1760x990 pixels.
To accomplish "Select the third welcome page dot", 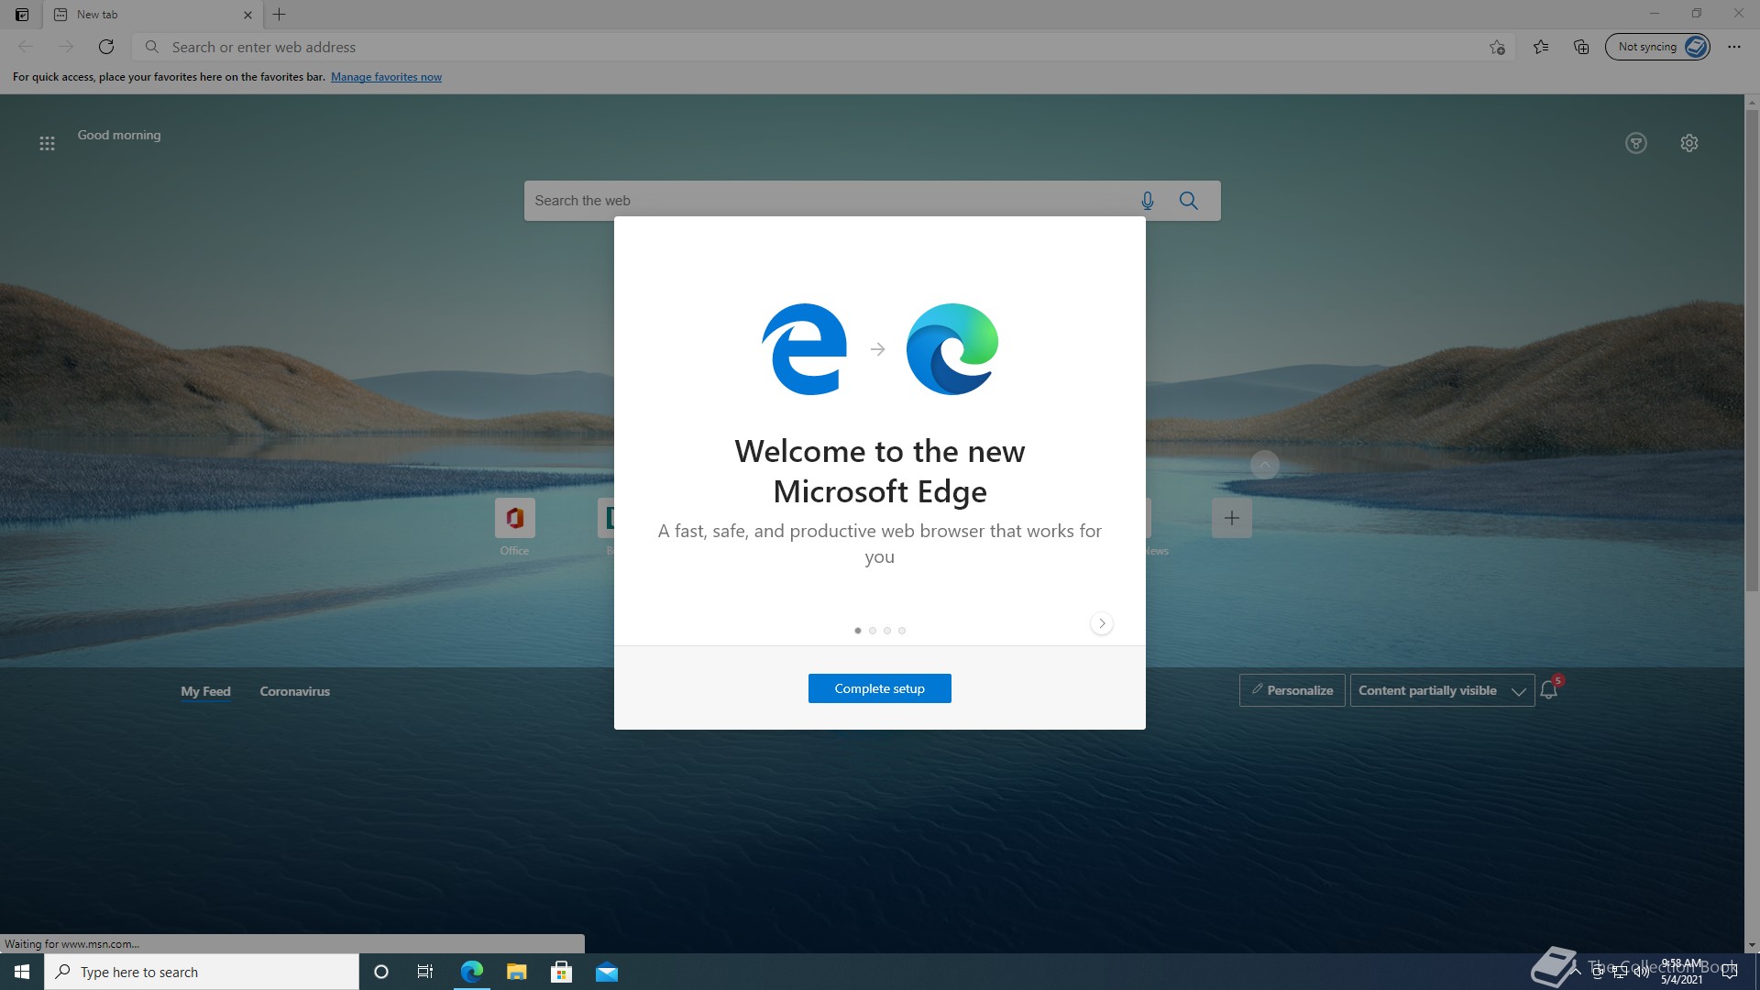I will pos(887,631).
